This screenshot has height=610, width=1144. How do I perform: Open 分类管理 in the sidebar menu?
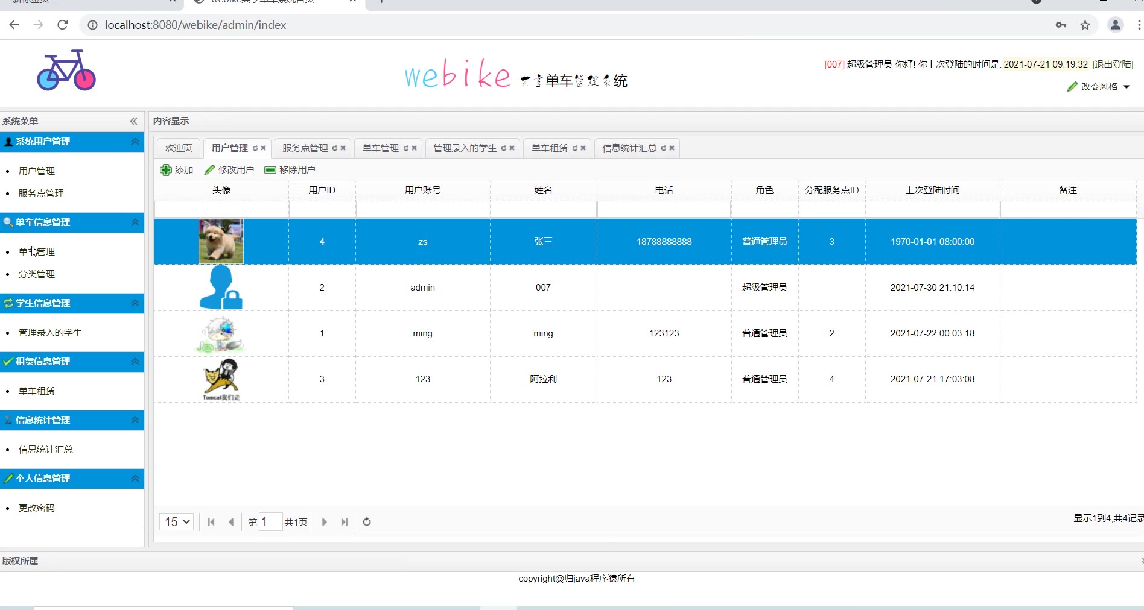pyautogui.click(x=37, y=274)
